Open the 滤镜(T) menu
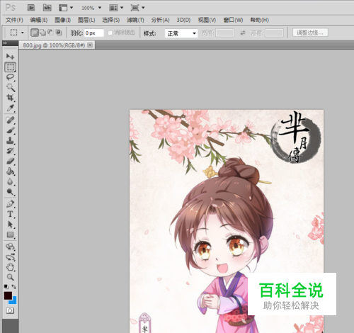The height and width of the screenshot is (333, 354). (135, 20)
